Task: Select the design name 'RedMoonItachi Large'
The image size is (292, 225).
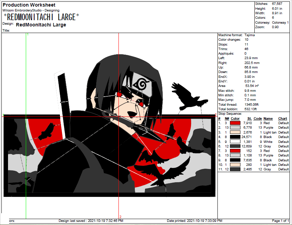Action: tap(41, 25)
